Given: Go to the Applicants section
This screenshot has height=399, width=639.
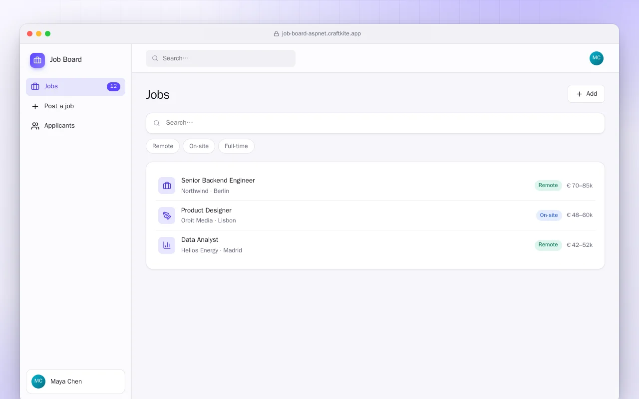Looking at the screenshot, I should (75, 126).
